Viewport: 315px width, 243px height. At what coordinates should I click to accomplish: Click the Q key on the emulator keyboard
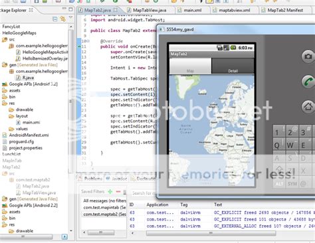279,144
